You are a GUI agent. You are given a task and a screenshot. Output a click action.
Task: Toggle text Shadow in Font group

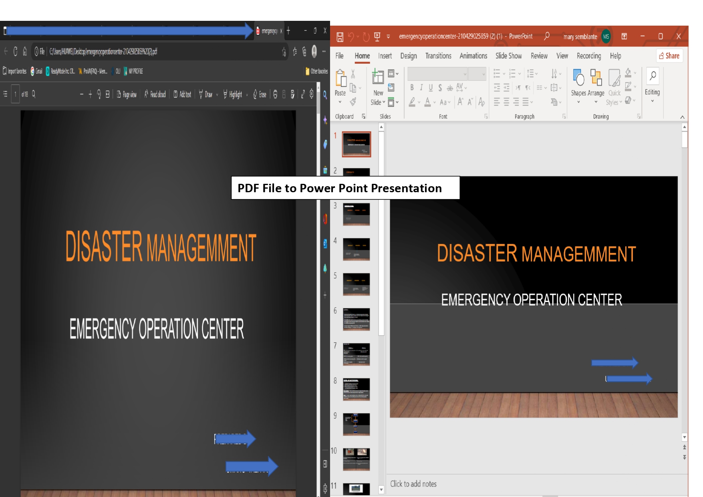440,87
